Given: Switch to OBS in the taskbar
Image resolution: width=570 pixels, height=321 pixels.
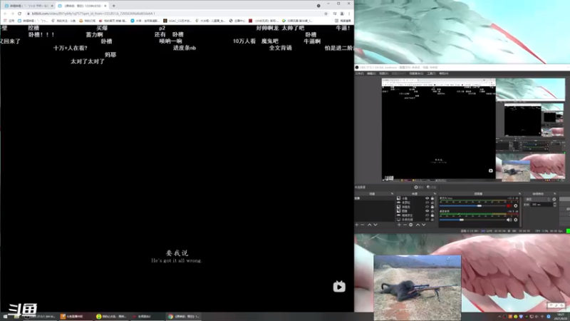Looking at the screenshot, I should 41,317.
